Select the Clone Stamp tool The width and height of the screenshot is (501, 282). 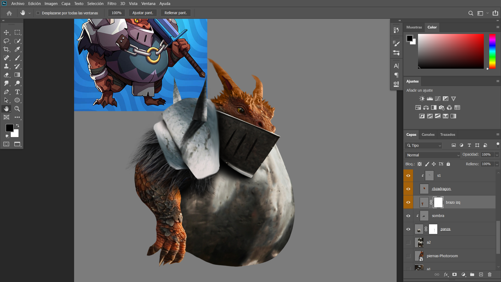point(6,66)
